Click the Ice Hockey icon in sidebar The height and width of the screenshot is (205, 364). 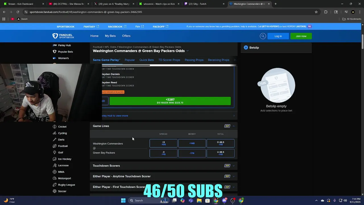point(55,159)
